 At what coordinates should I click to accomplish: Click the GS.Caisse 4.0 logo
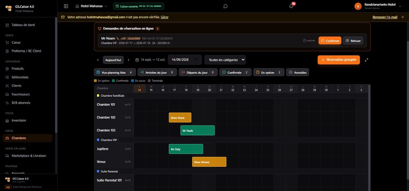click(x=8, y=8)
